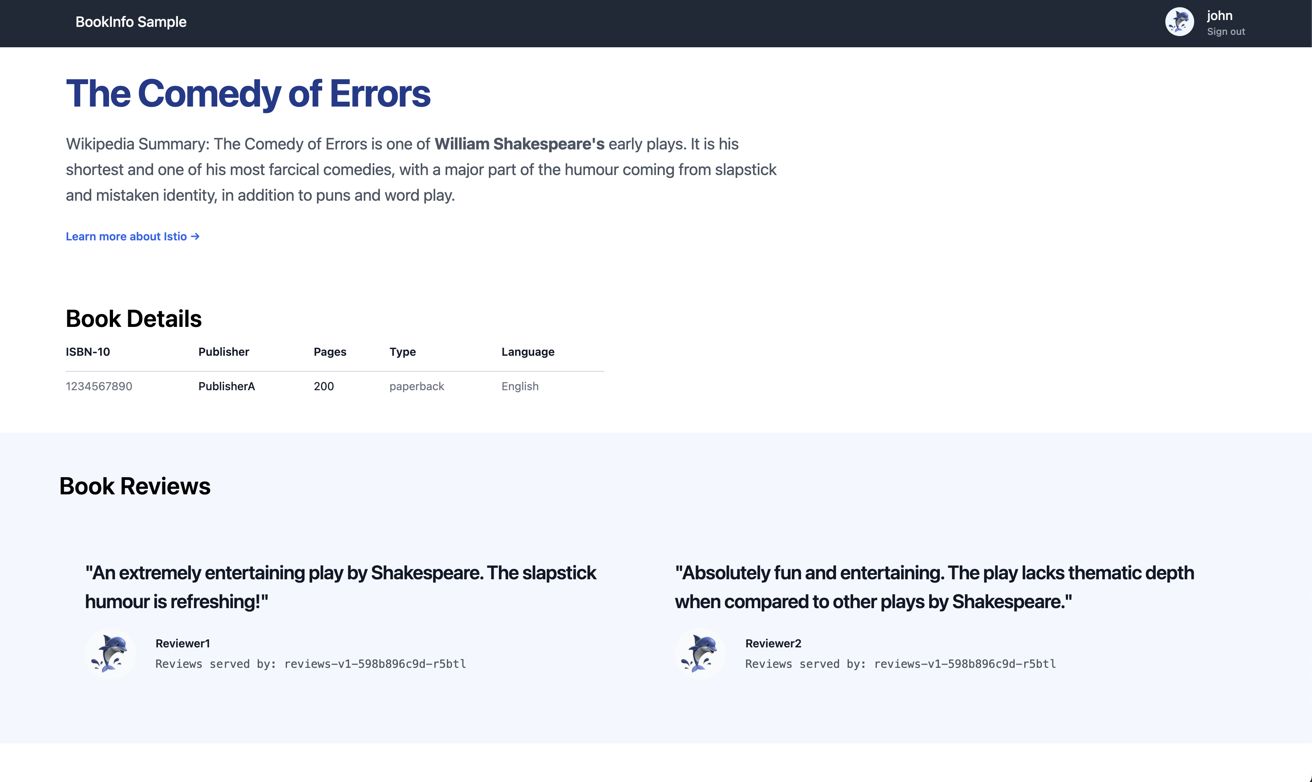Click the review quote starting "Absolutely fun"

[x=935, y=587]
